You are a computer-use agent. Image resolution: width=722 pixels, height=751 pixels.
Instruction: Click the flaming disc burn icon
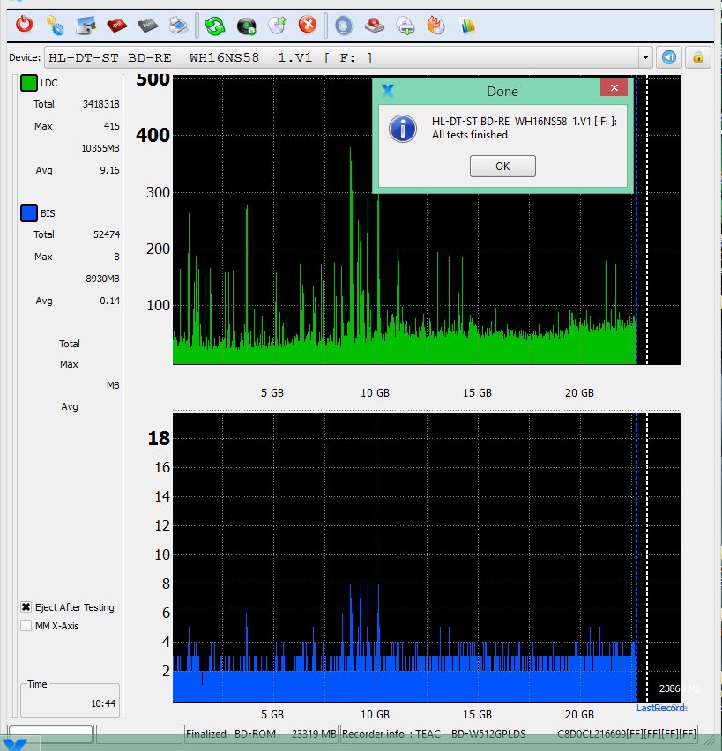436,26
